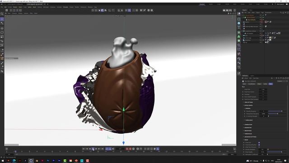
Task: Click the Render View clapperboard icon
Action: tap(224, 10)
